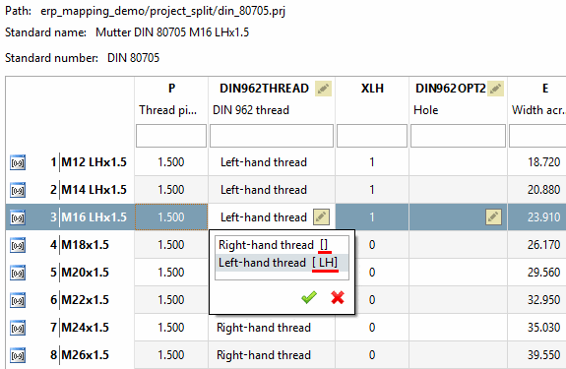
Task: Click the 1.500 pitch cell in row M16 LHx1.5
Action: (x=171, y=217)
